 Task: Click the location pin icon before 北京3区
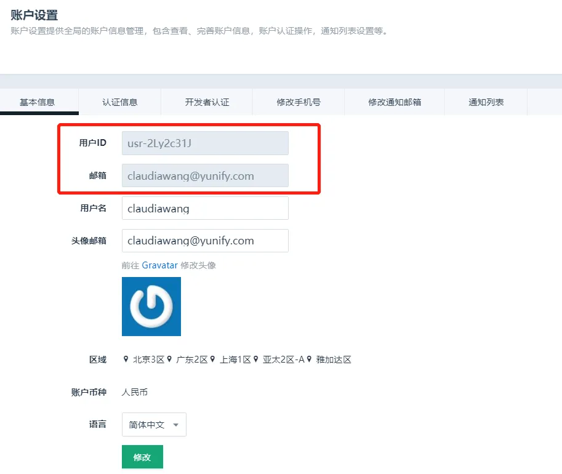pyautogui.click(x=127, y=360)
